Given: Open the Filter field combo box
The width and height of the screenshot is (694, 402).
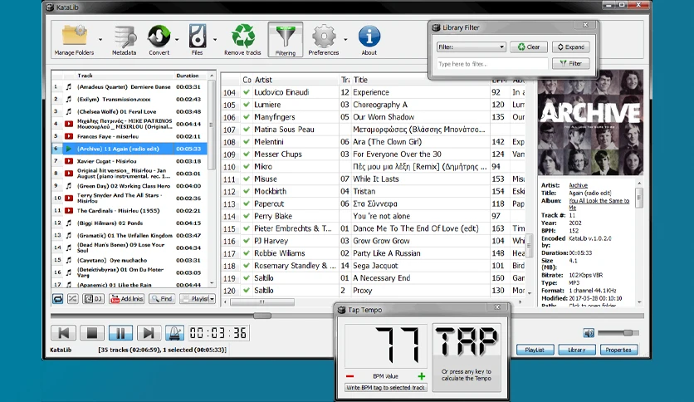Looking at the screenshot, I should point(471,47).
